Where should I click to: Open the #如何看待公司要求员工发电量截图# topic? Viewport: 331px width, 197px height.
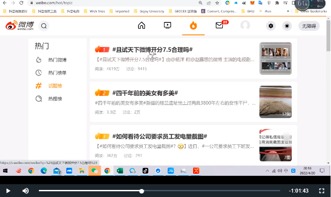(160, 136)
